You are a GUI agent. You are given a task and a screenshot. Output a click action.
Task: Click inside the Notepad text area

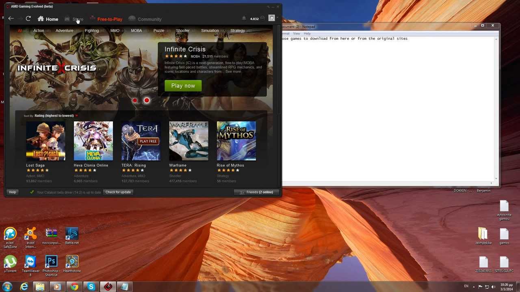click(x=388, y=109)
